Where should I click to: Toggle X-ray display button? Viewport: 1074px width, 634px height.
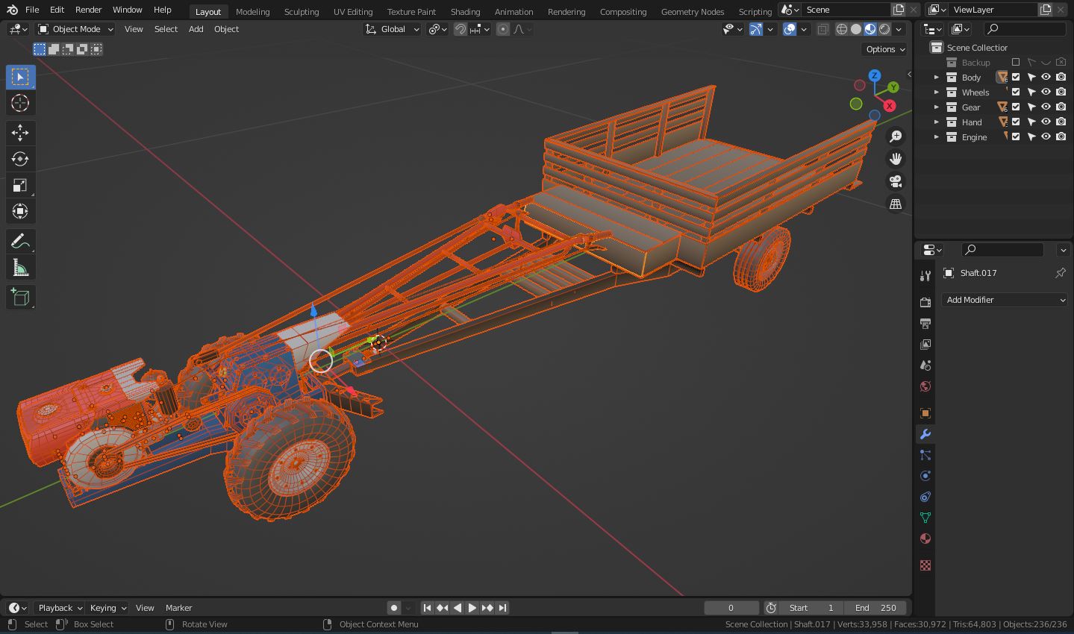pyautogui.click(x=822, y=29)
